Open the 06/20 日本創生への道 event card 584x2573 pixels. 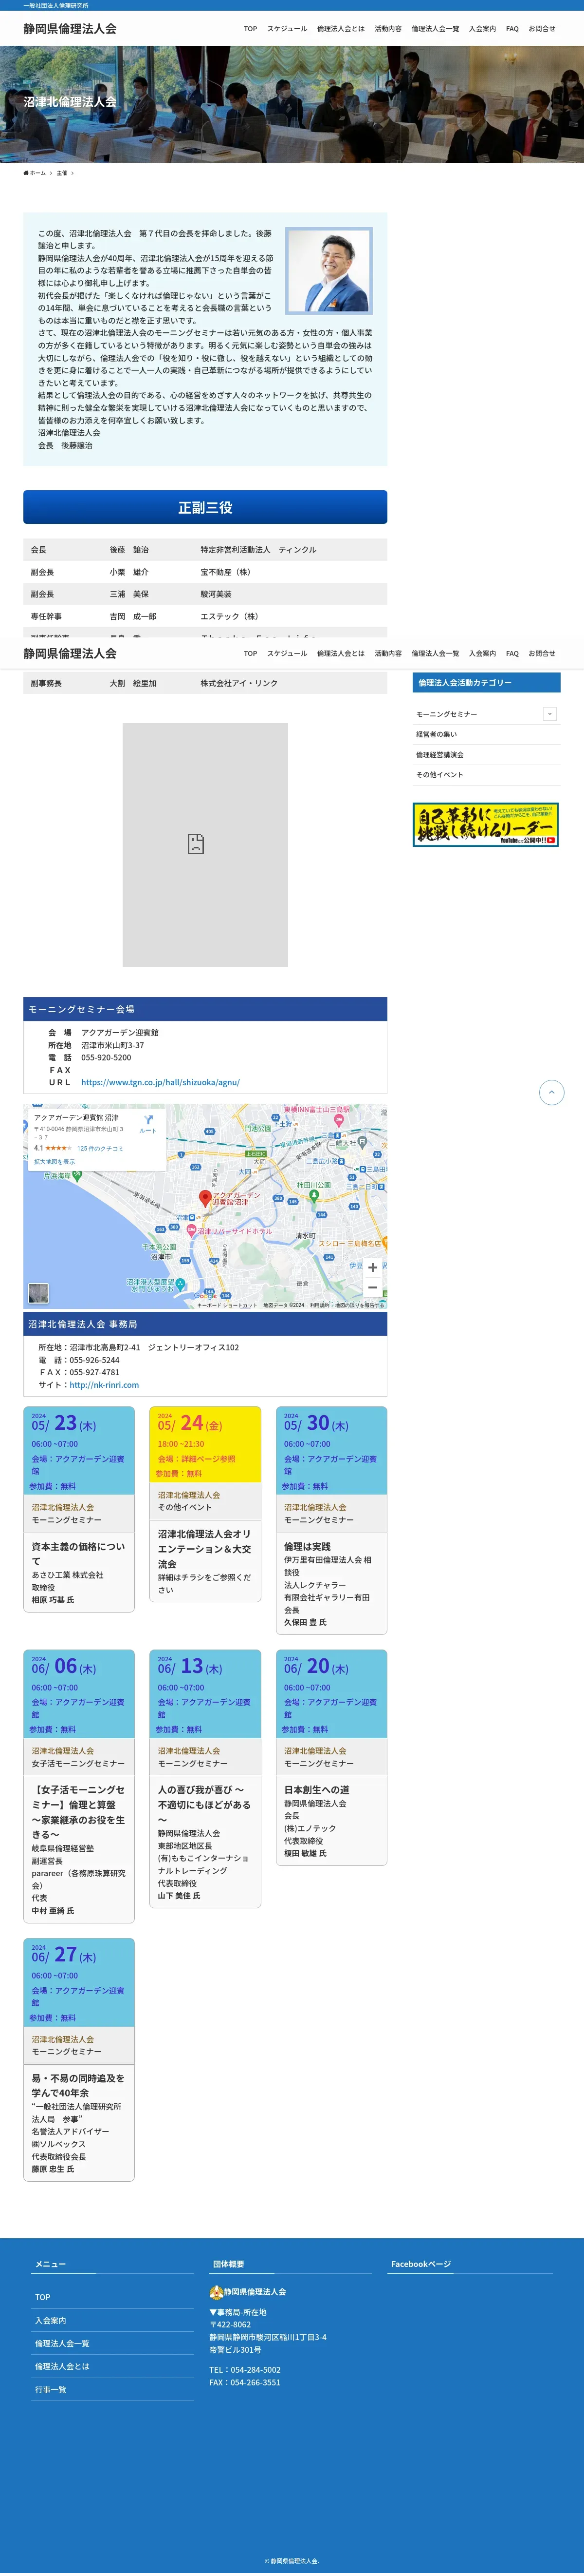click(x=331, y=1758)
